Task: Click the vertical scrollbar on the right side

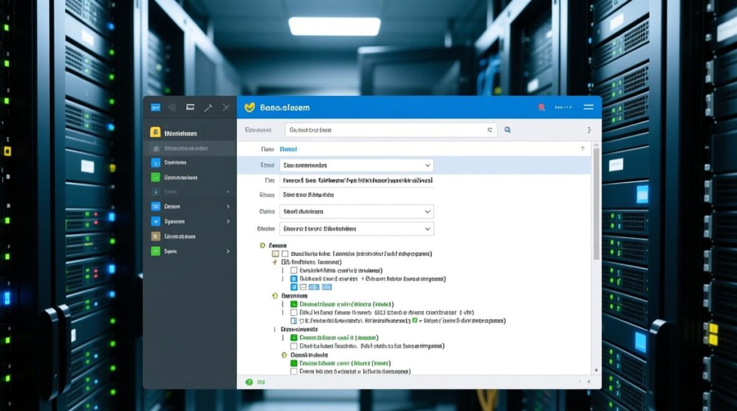Action: (596, 203)
